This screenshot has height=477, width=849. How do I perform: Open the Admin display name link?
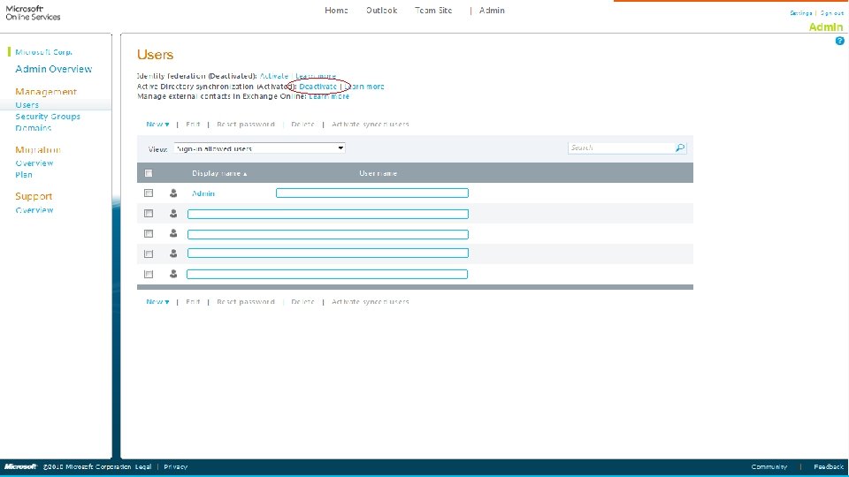click(203, 193)
